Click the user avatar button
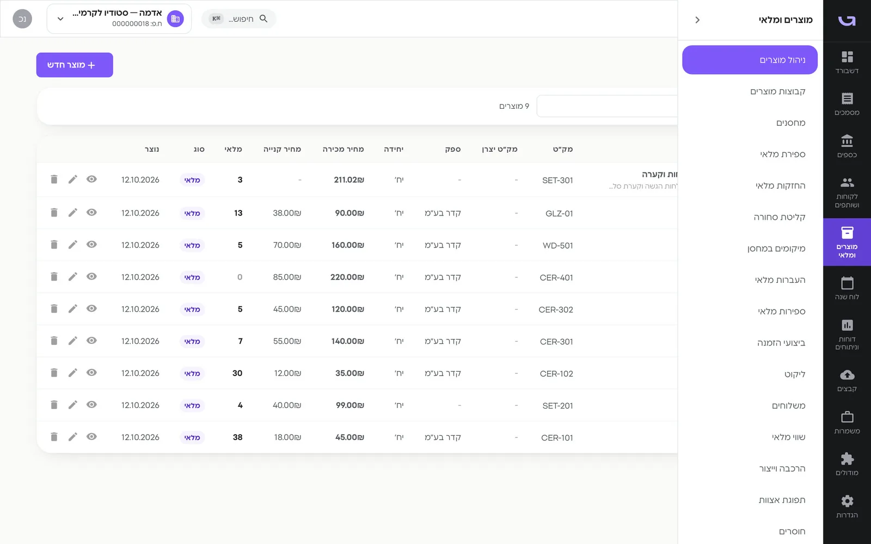The width and height of the screenshot is (871, 544). click(x=22, y=18)
